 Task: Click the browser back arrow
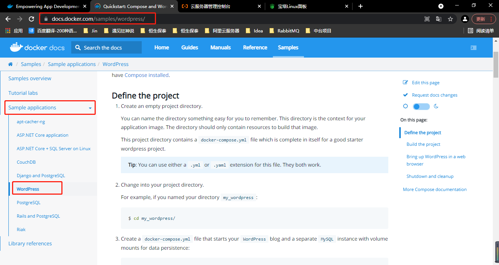tap(8, 19)
